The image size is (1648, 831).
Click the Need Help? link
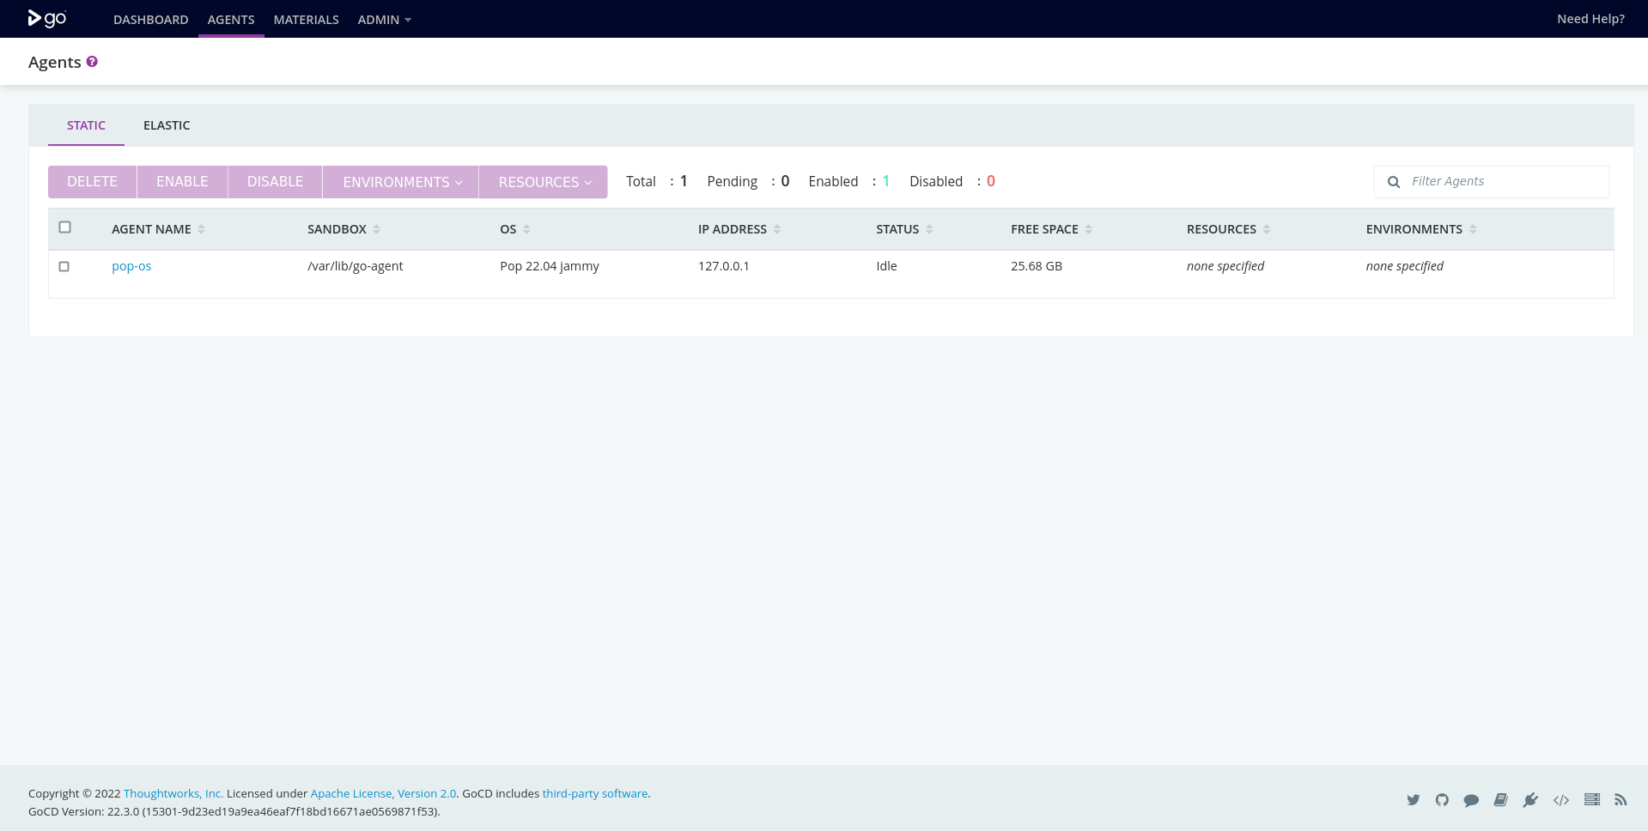click(x=1590, y=19)
